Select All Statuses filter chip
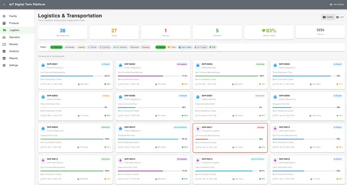The image size is (347, 185). (57, 47)
